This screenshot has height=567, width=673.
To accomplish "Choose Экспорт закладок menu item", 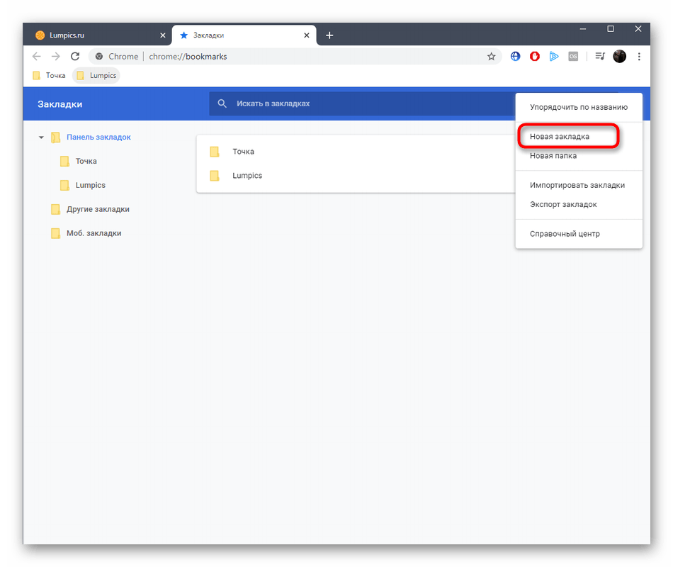I will point(579,204).
